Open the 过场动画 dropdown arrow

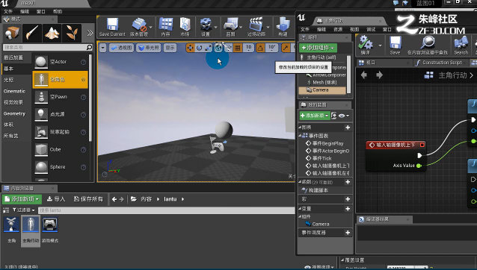tap(268, 28)
